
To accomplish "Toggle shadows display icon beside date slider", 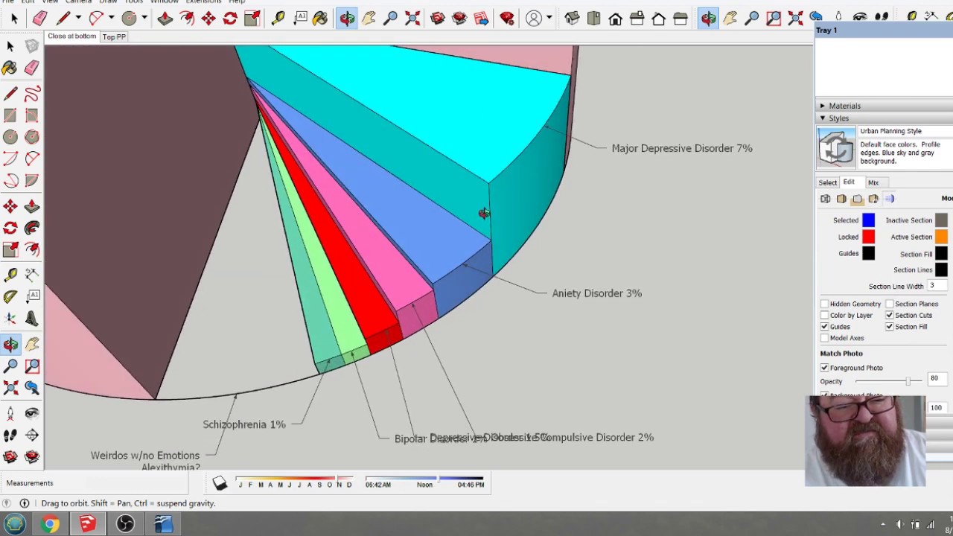I will click(219, 484).
